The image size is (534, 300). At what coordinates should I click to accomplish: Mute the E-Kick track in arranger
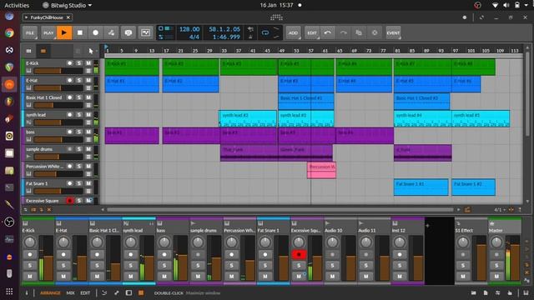click(x=88, y=63)
